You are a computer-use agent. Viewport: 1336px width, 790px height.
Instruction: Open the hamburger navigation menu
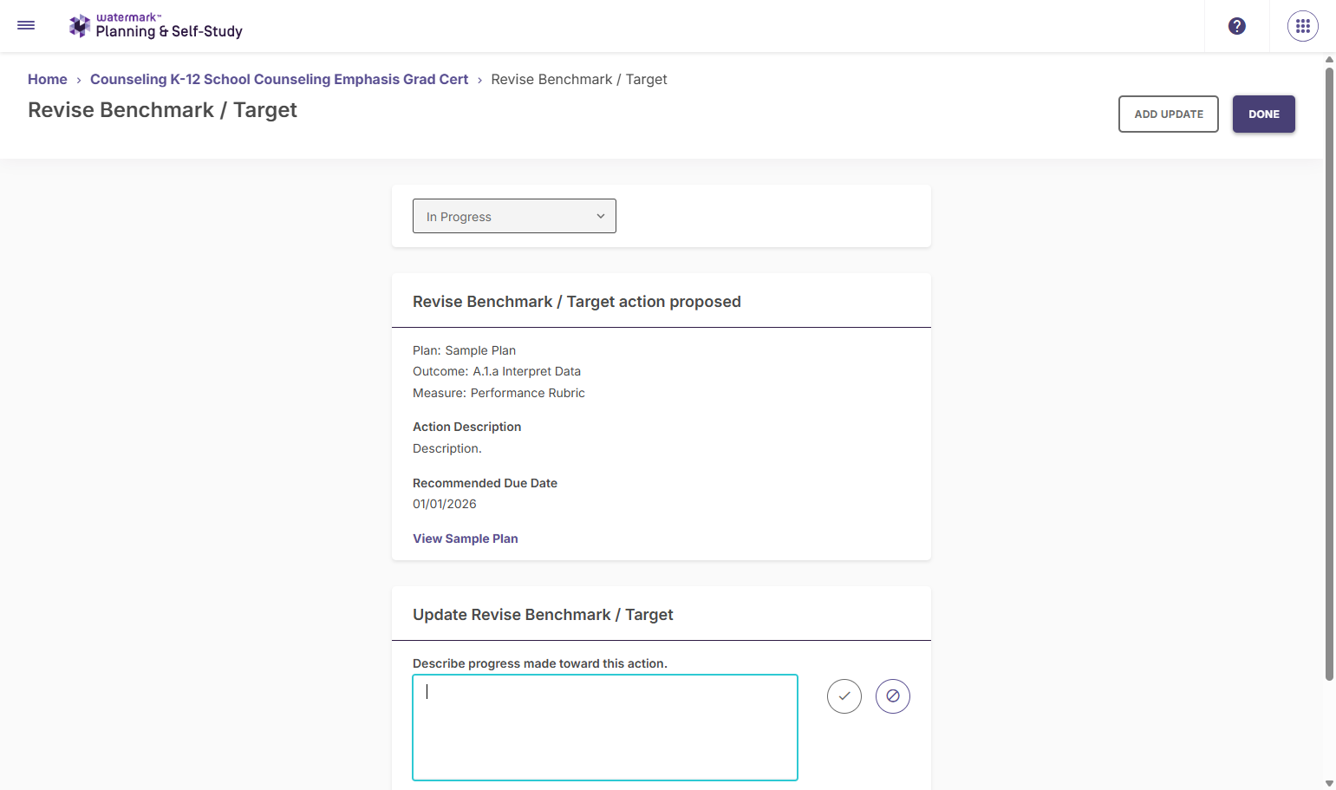click(x=26, y=26)
